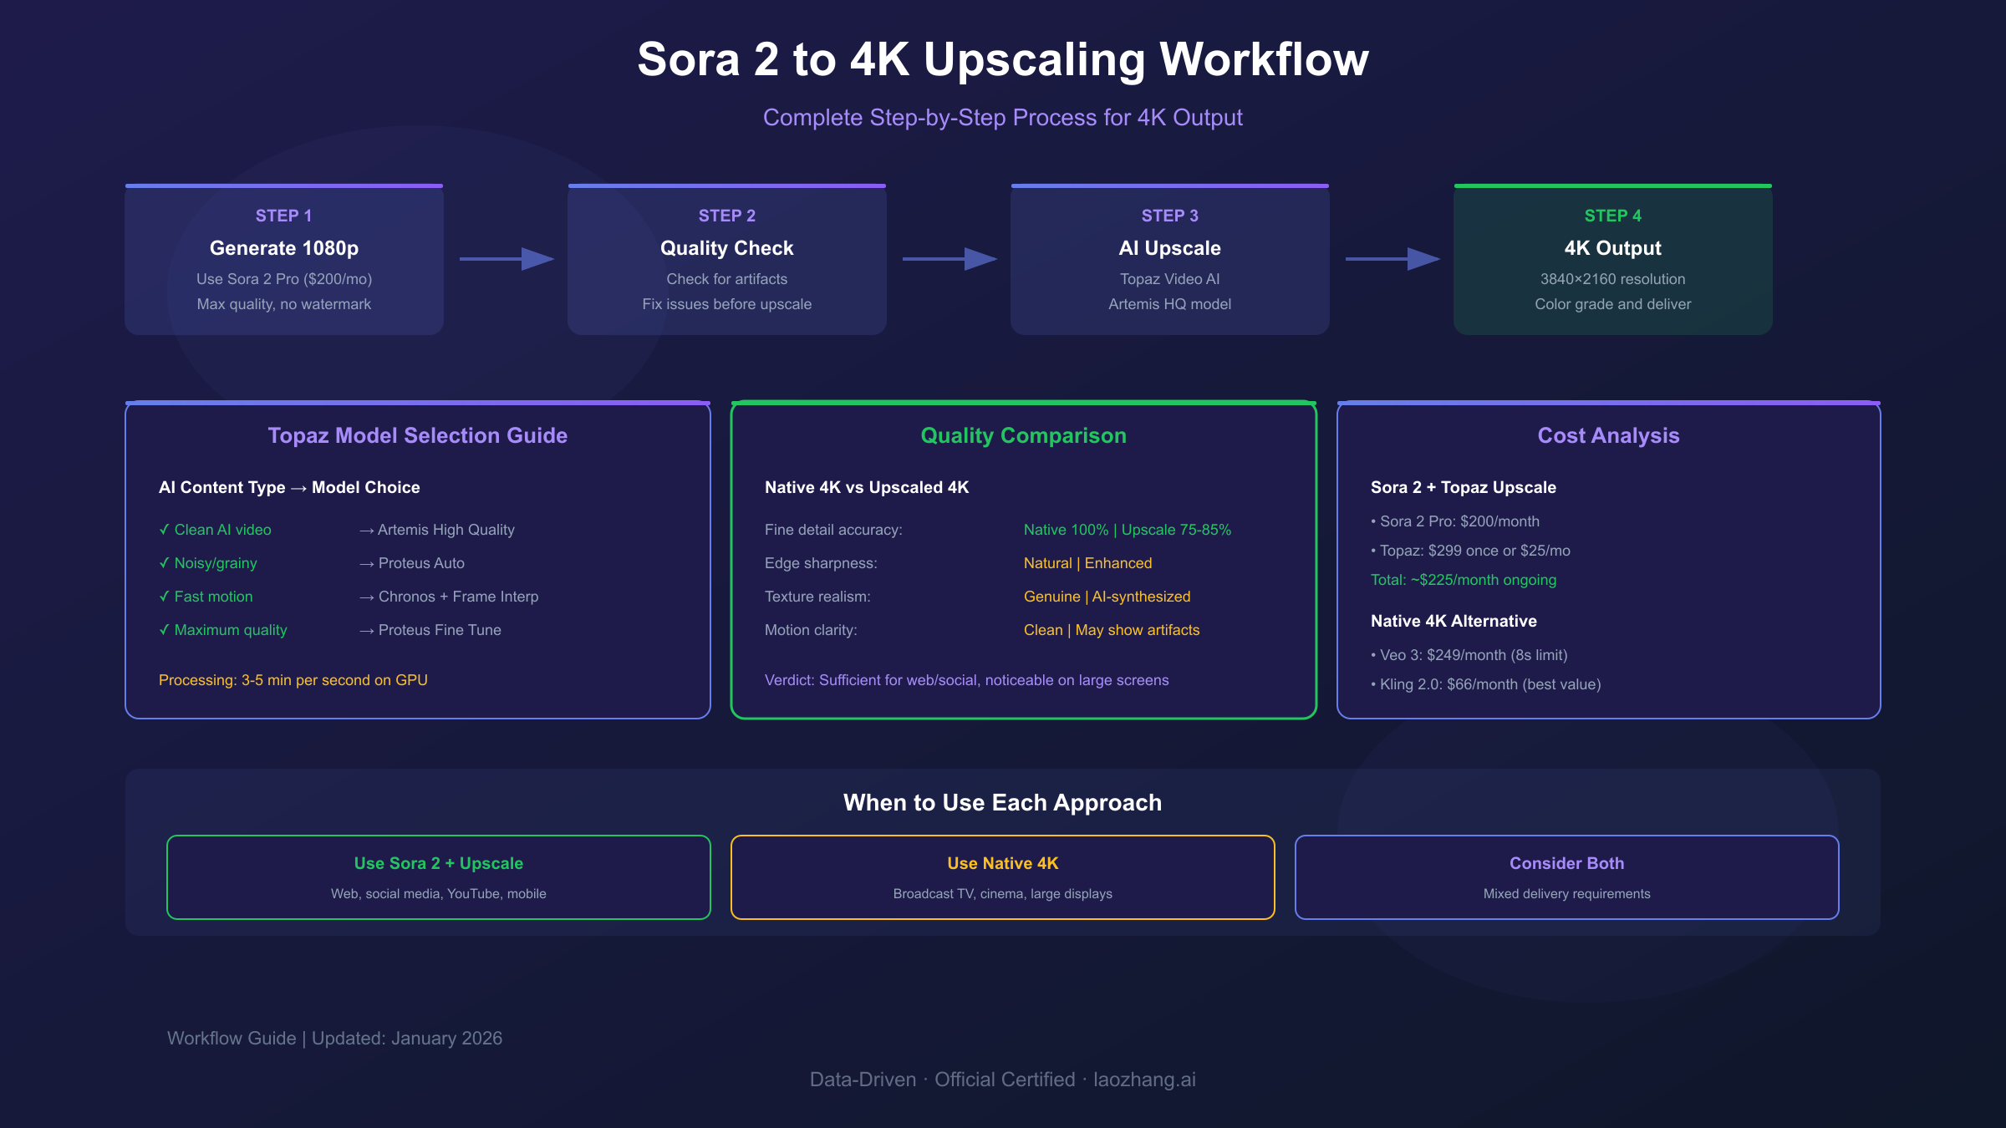
Task: Expand the Cost Analysis panel
Action: 1608,435
